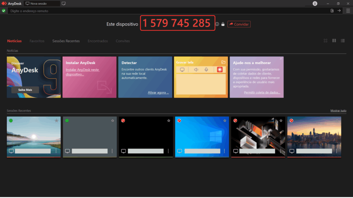Open three-dot menu on black session tile
Viewport: 353px width, 198px height.
pyautogui.click(x=168, y=151)
